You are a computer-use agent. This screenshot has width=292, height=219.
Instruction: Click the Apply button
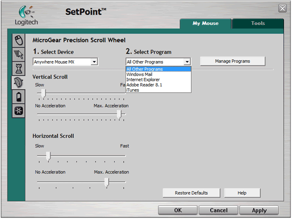[x=259, y=211]
